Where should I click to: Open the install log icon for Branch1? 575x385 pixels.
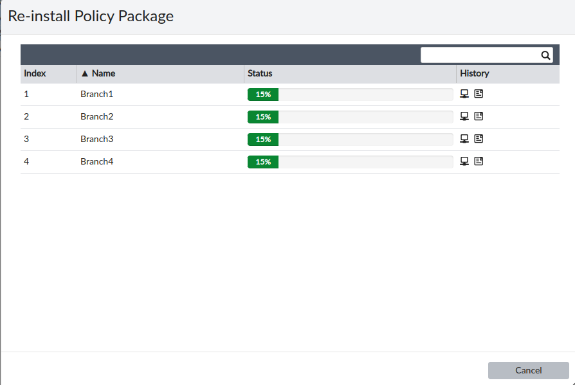click(479, 94)
